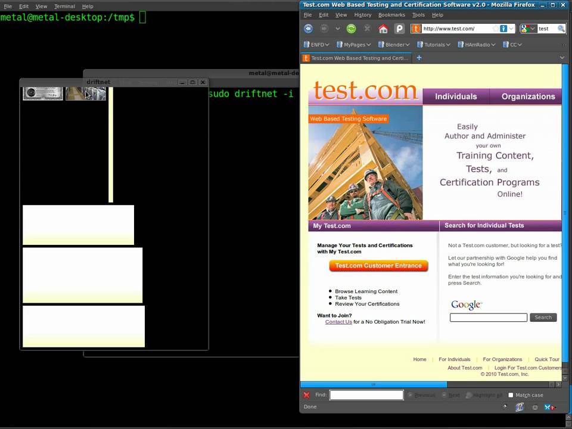Click the Firefox Forward arrow button

point(324,29)
